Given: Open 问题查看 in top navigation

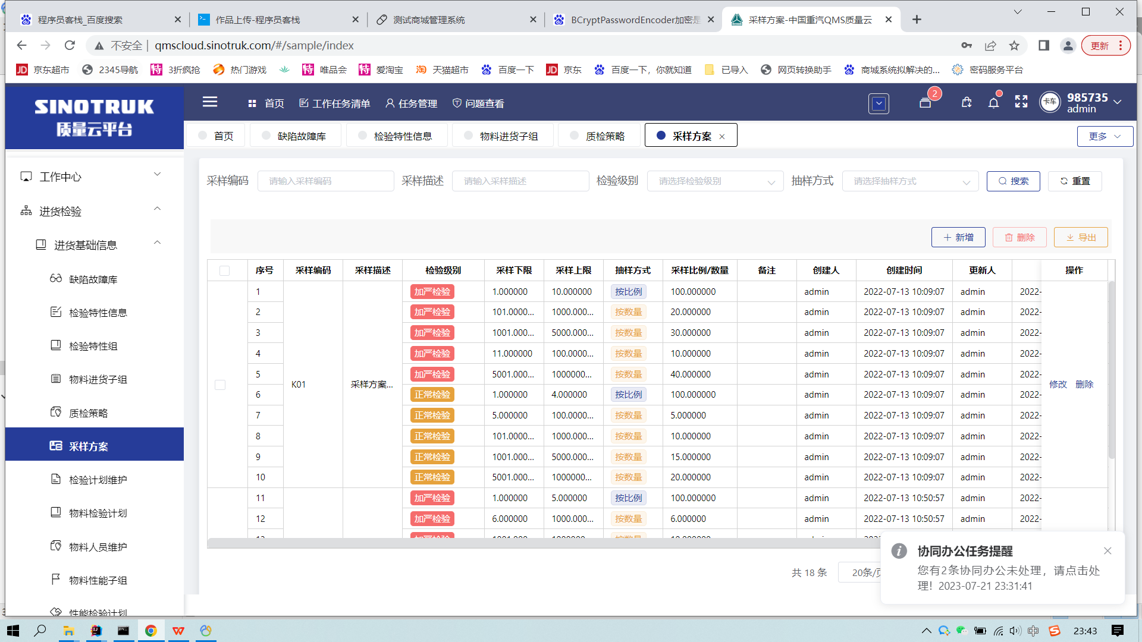Looking at the screenshot, I should click(x=478, y=103).
